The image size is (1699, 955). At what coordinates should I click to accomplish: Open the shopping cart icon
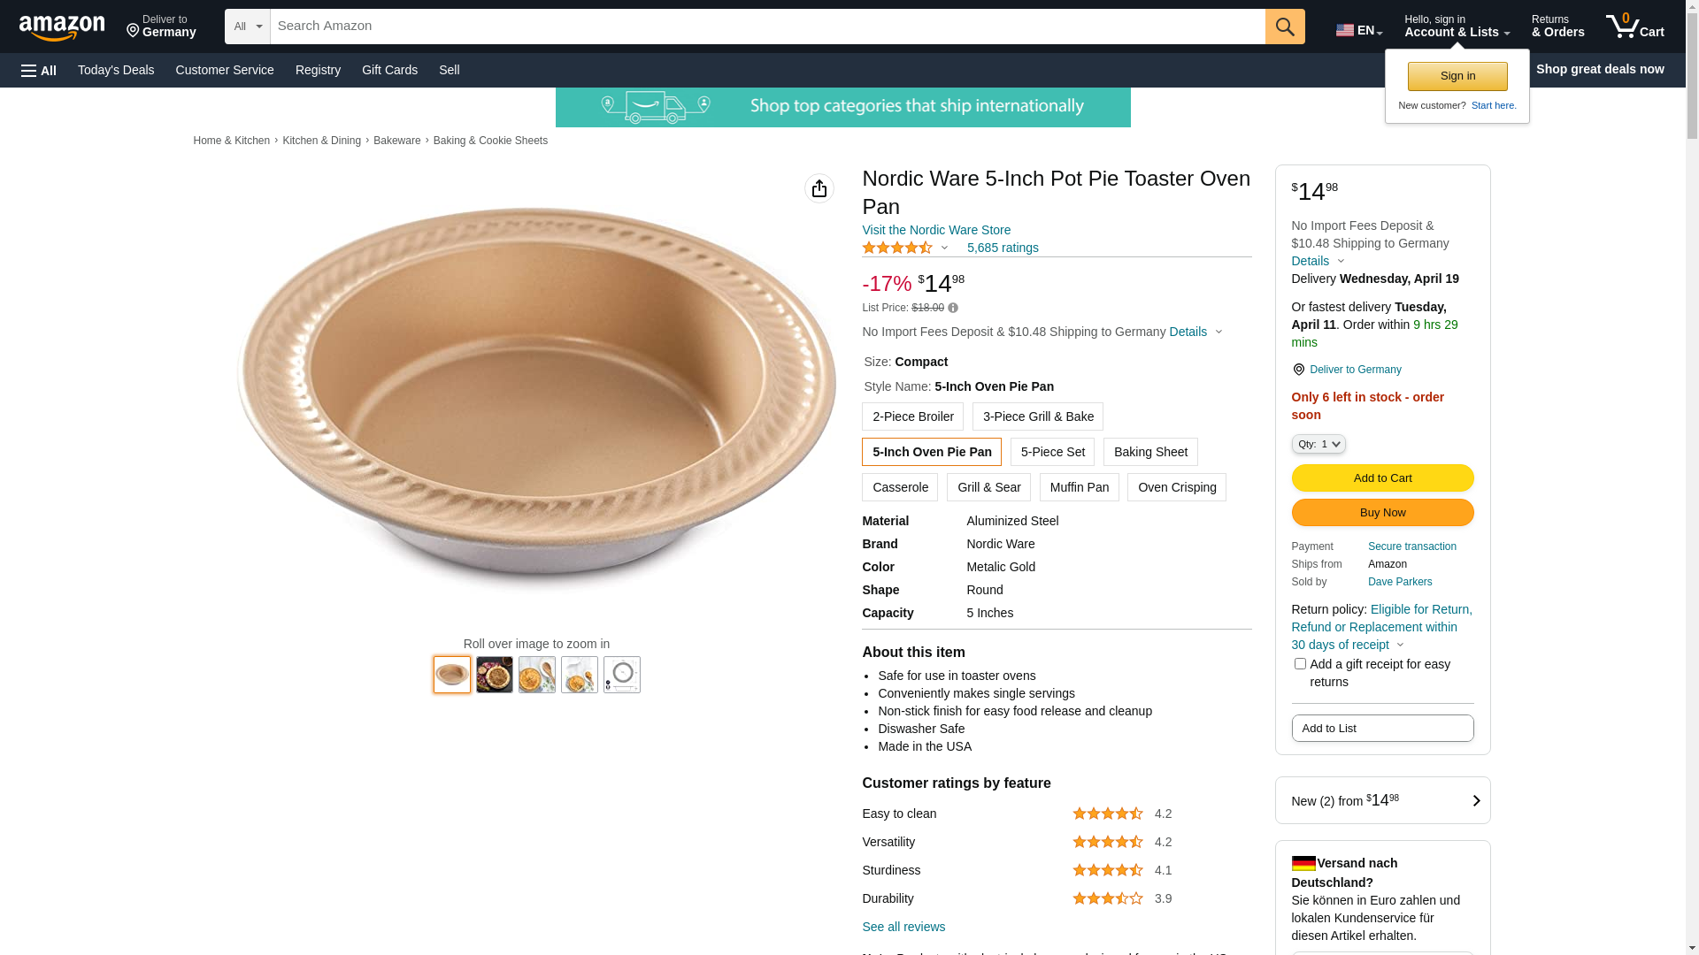click(1634, 27)
